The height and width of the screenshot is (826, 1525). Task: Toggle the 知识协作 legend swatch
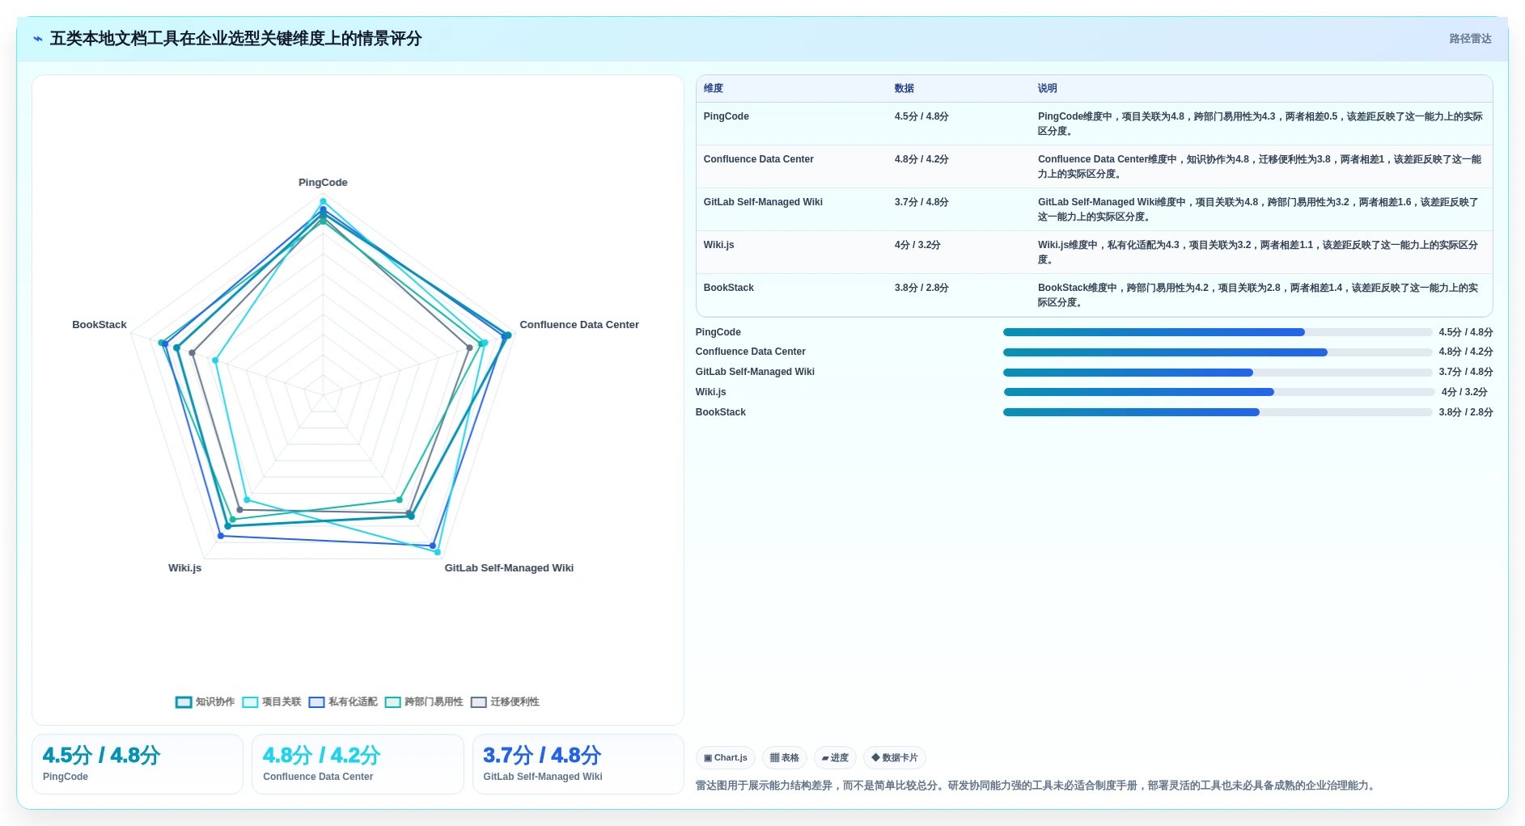click(184, 702)
